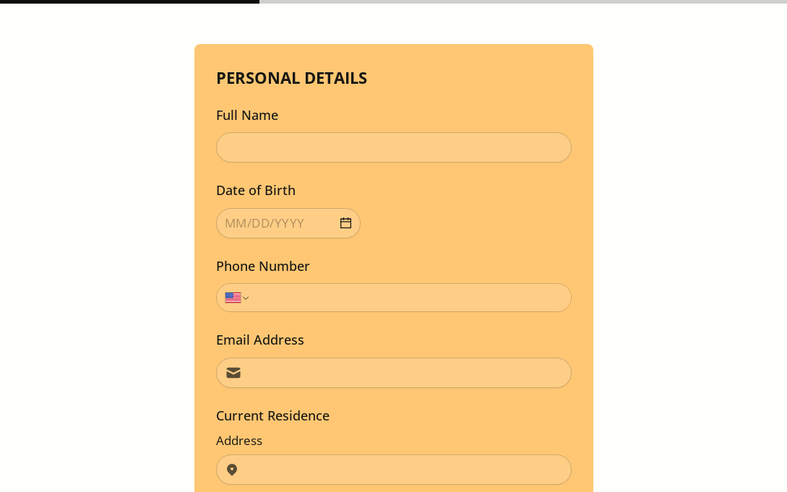Open the calendar date picker icon
This screenshot has width=787, height=492.
345,223
